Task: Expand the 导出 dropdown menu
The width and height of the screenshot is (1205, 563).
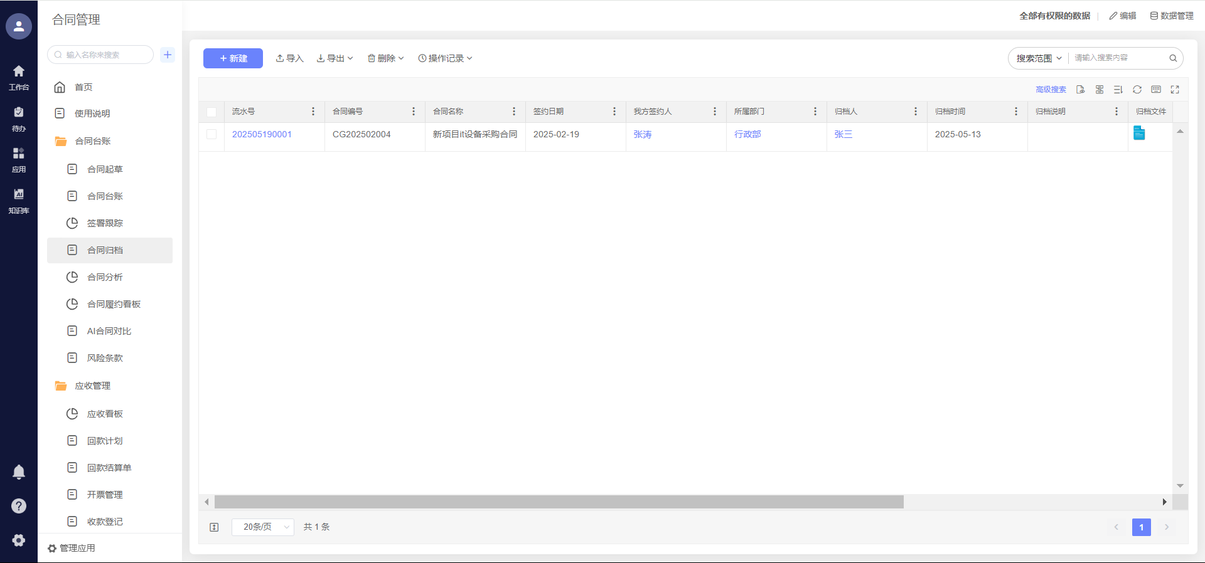Action: tap(335, 58)
